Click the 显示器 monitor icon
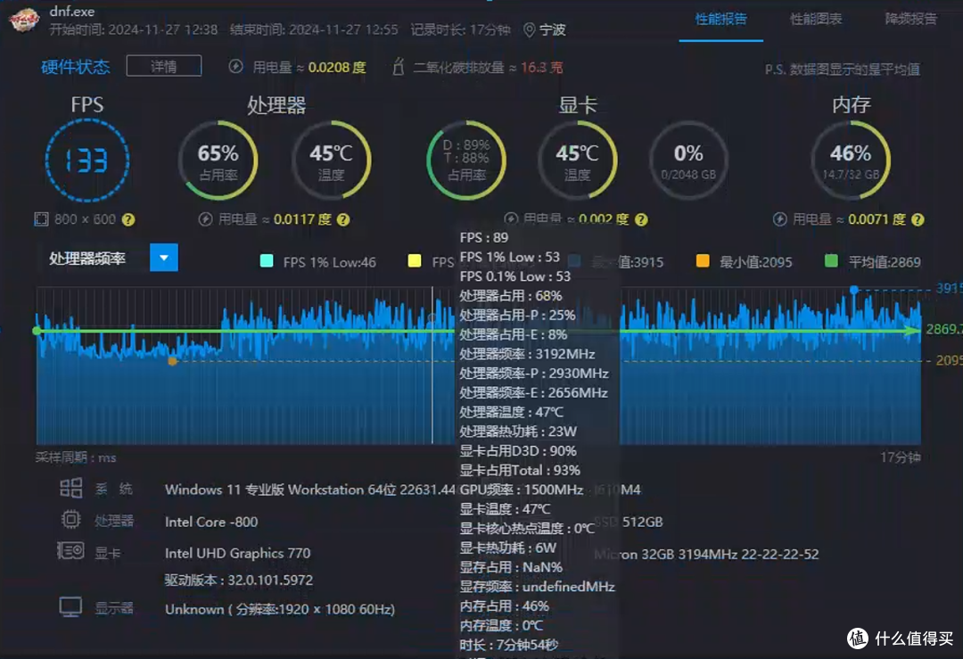 tap(70, 607)
